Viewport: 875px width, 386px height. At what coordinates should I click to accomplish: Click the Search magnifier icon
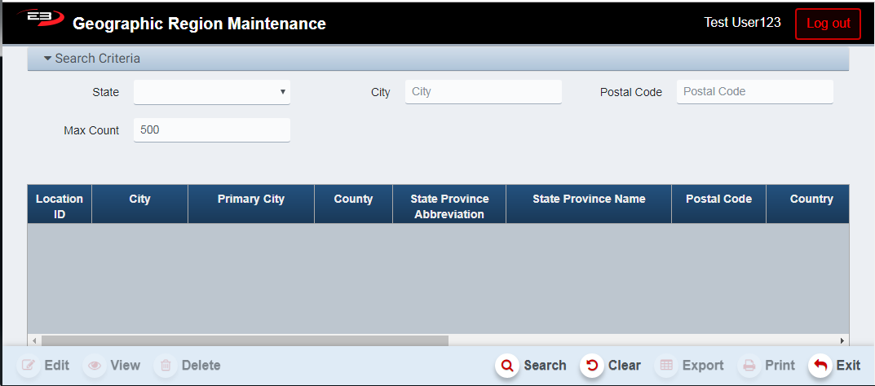tap(507, 366)
